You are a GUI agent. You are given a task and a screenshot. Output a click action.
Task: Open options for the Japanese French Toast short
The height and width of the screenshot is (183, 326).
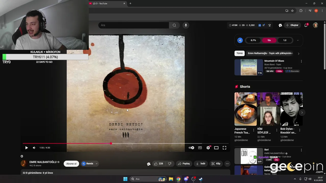click(x=253, y=130)
